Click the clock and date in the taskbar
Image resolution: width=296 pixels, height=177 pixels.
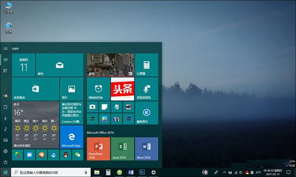tap(273, 172)
